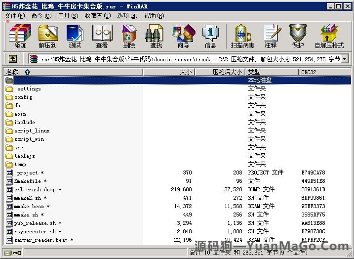Select the erl_crash.dump file icon
The height and width of the screenshot is (259, 354).
9,190
